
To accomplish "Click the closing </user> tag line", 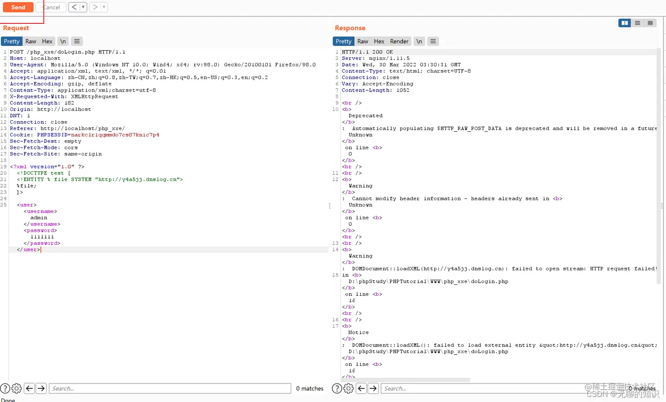I will point(29,250).
